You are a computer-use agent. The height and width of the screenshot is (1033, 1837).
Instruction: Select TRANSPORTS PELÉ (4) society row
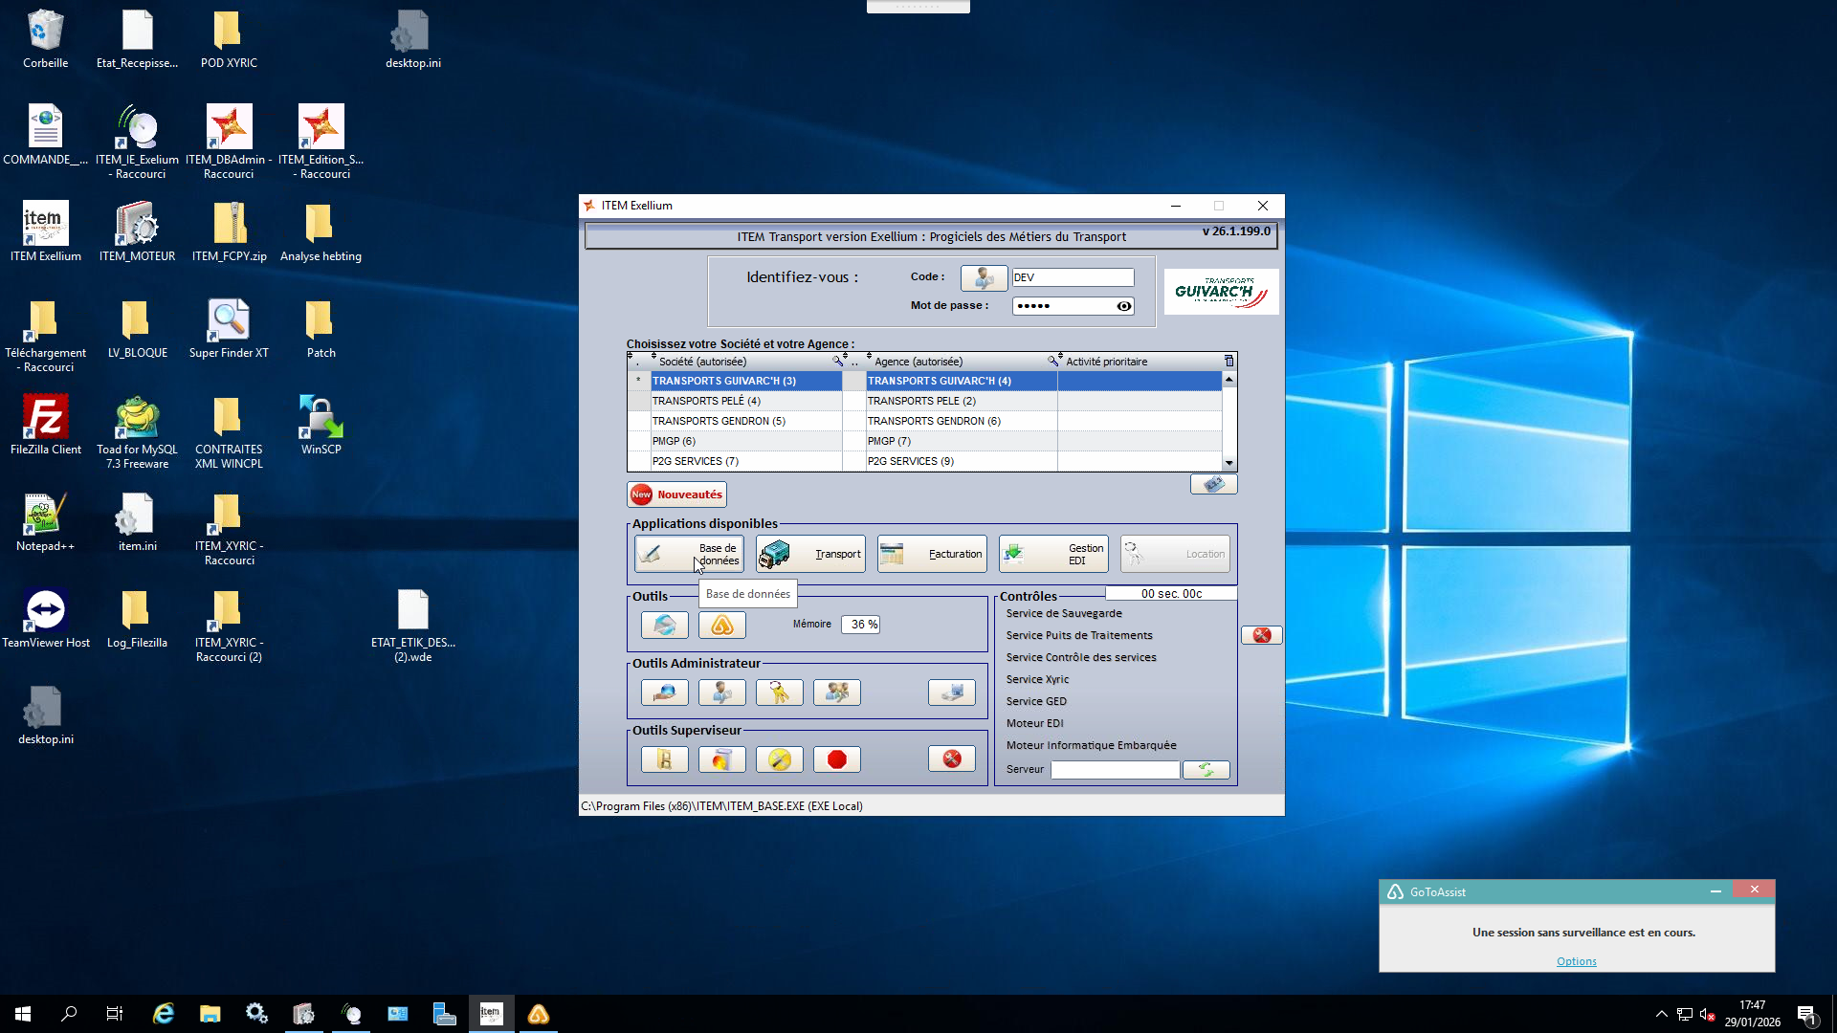tap(706, 401)
